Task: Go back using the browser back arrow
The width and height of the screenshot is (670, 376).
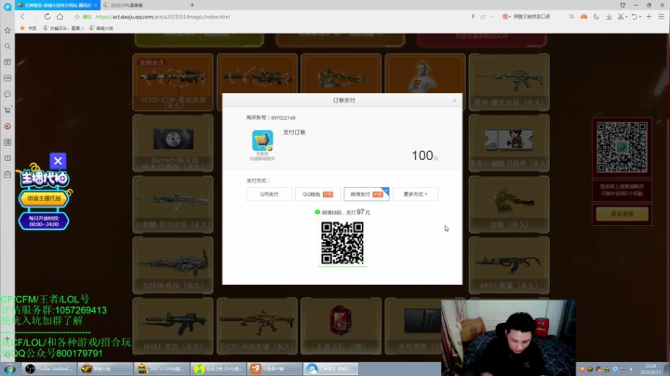Action: (x=22, y=17)
